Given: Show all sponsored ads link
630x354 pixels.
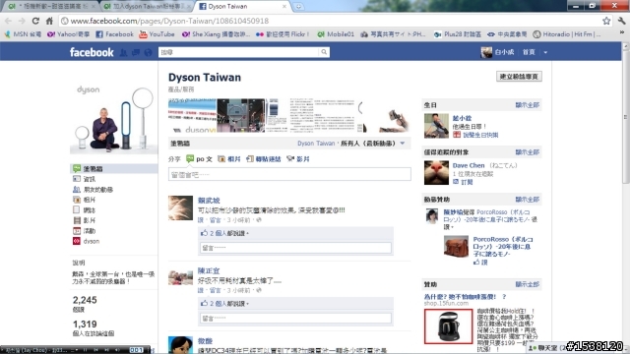Looking at the screenshot, I should tap(528, 284).
